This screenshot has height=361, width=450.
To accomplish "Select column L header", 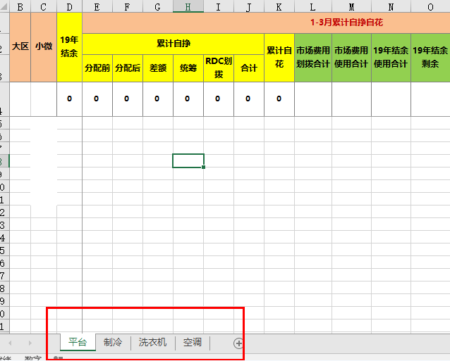I will 313,7.
